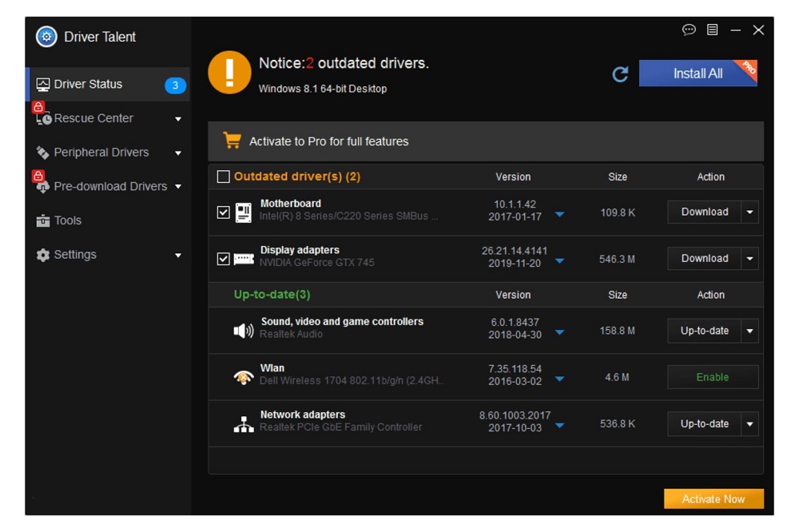Open Sound Up-to-date action dropdown arrow

tap(749, 332)
